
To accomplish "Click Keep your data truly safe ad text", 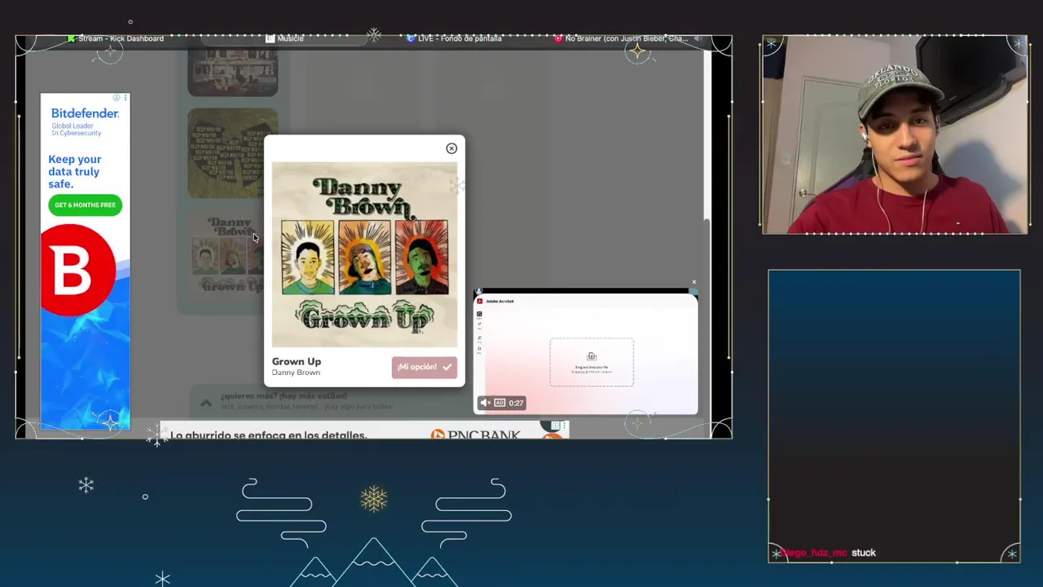I will coord(75,172).
